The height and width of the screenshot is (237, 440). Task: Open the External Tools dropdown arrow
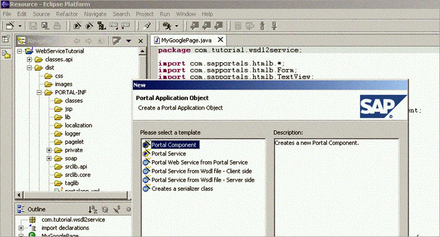[x=177, y=26]
